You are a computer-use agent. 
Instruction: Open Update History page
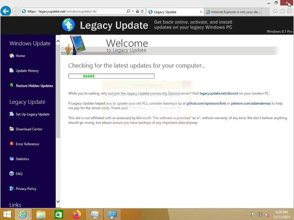point(27,71)
